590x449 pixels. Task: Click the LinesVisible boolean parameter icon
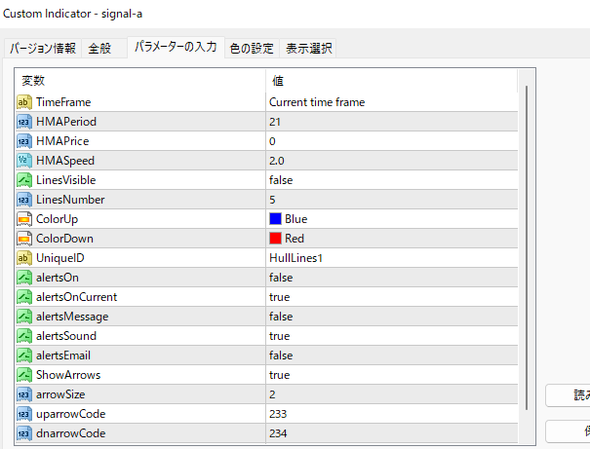click(x=25, y=180)
